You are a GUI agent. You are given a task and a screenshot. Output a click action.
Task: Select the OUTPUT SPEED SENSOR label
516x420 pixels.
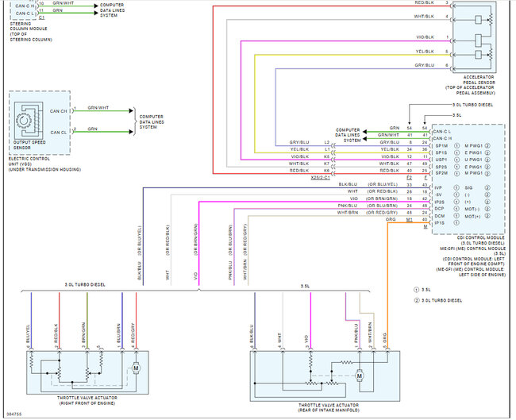pos(29,144)
